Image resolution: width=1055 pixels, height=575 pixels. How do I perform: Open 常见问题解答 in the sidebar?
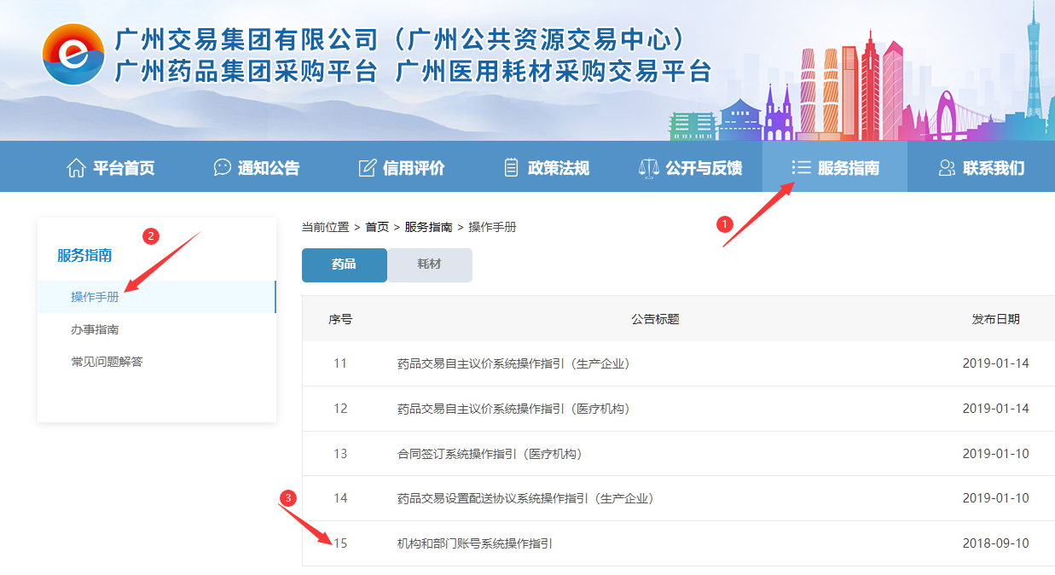(107, 362)
